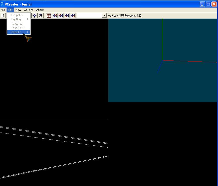Select layout icon with bottom-left pane red

[67, 16]
